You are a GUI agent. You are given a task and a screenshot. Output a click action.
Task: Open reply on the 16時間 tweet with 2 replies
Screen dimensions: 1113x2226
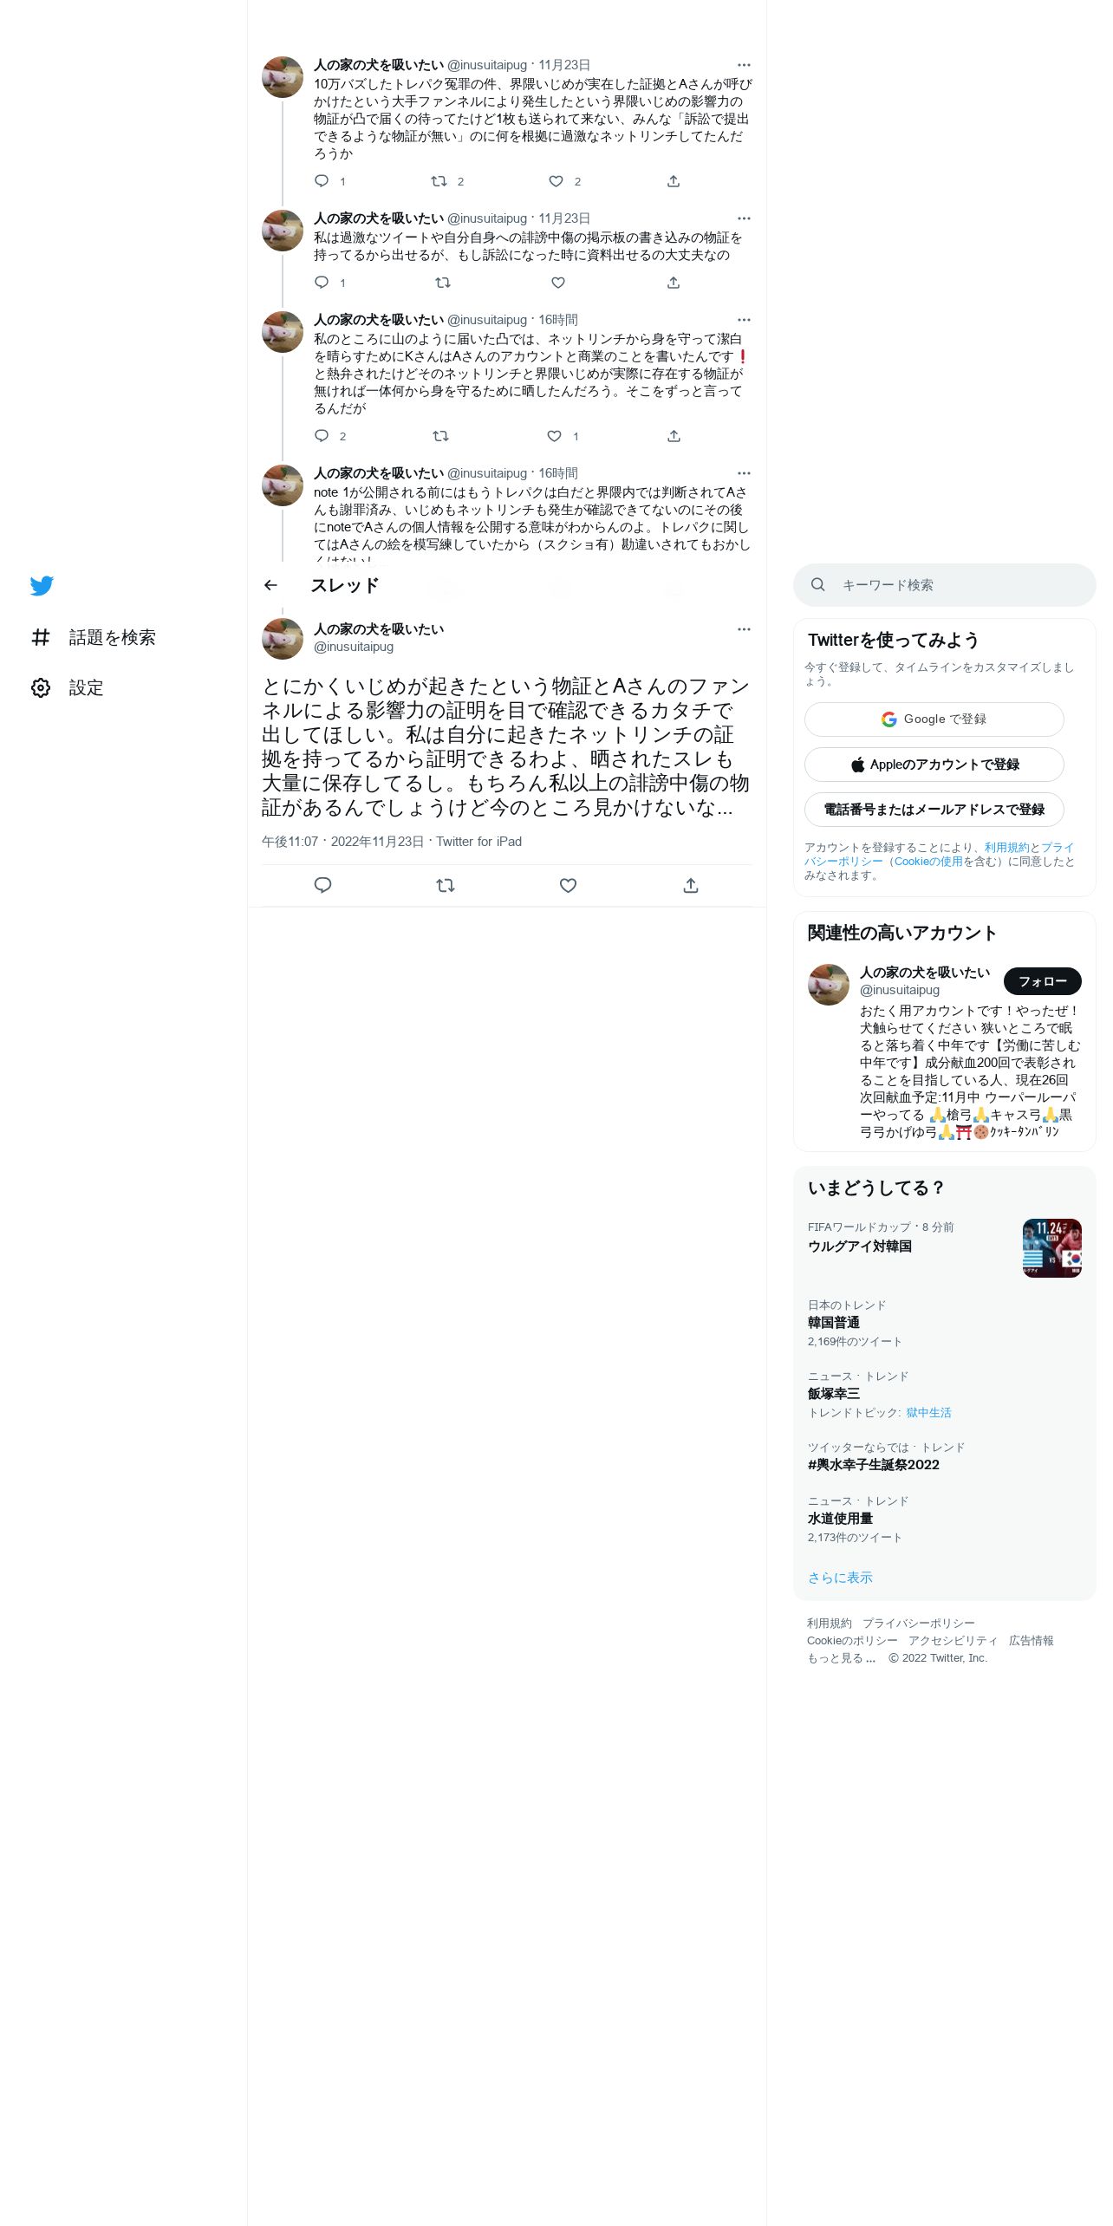(x=322, y=436)
